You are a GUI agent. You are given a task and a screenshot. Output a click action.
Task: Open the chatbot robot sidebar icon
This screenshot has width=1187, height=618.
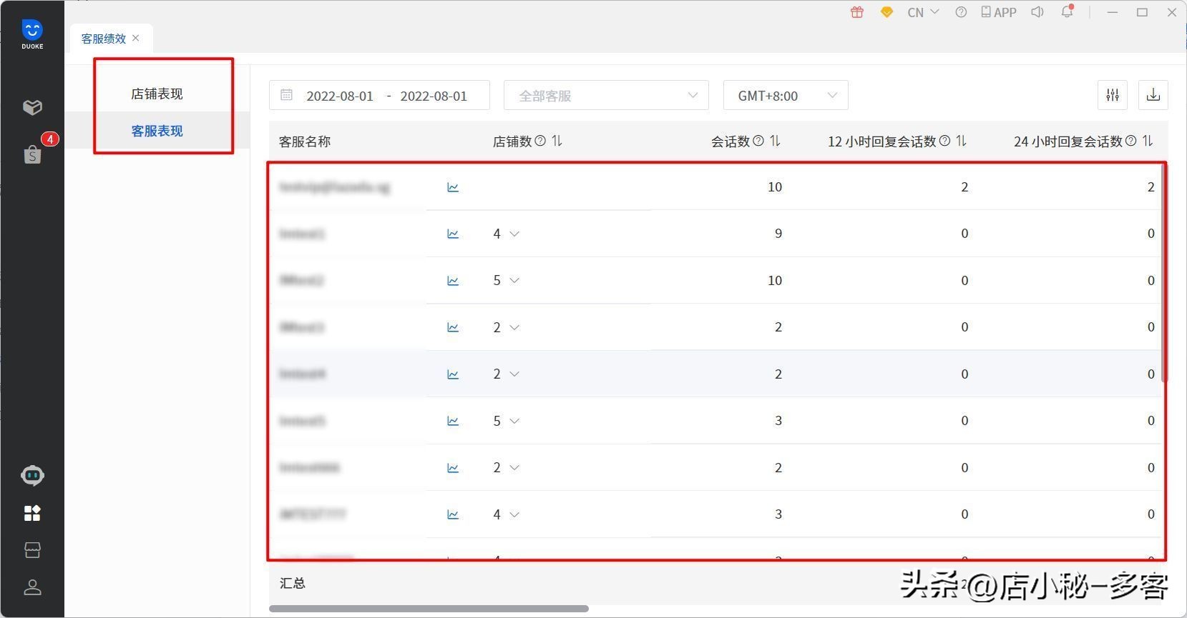[x=32, y=475]
